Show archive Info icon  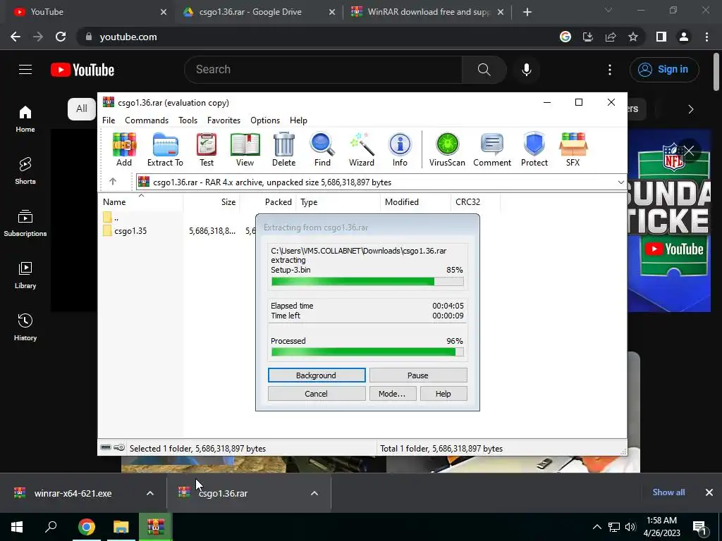click(400, 149)
